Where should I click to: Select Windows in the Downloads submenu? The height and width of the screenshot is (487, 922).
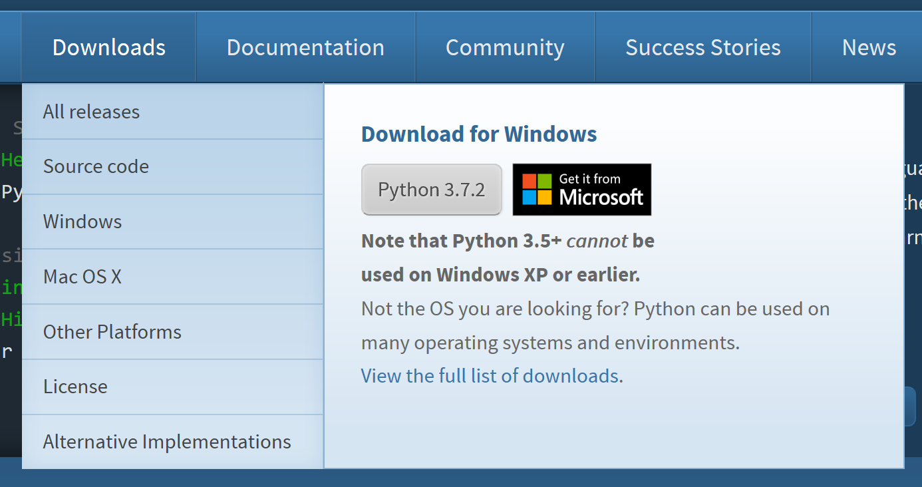(x=173, y=222)
